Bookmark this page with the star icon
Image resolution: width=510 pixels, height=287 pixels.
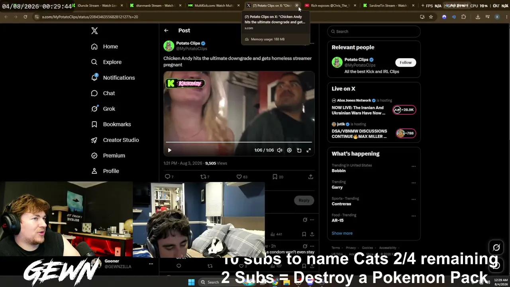[x=431, y=17]
